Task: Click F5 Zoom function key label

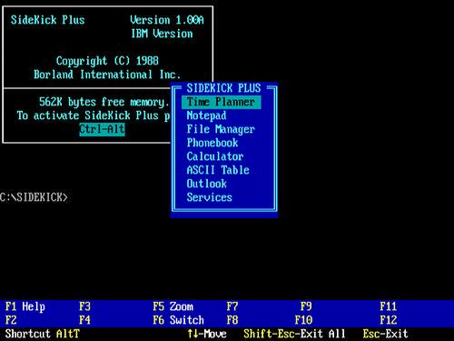Action: coord(173,306)
